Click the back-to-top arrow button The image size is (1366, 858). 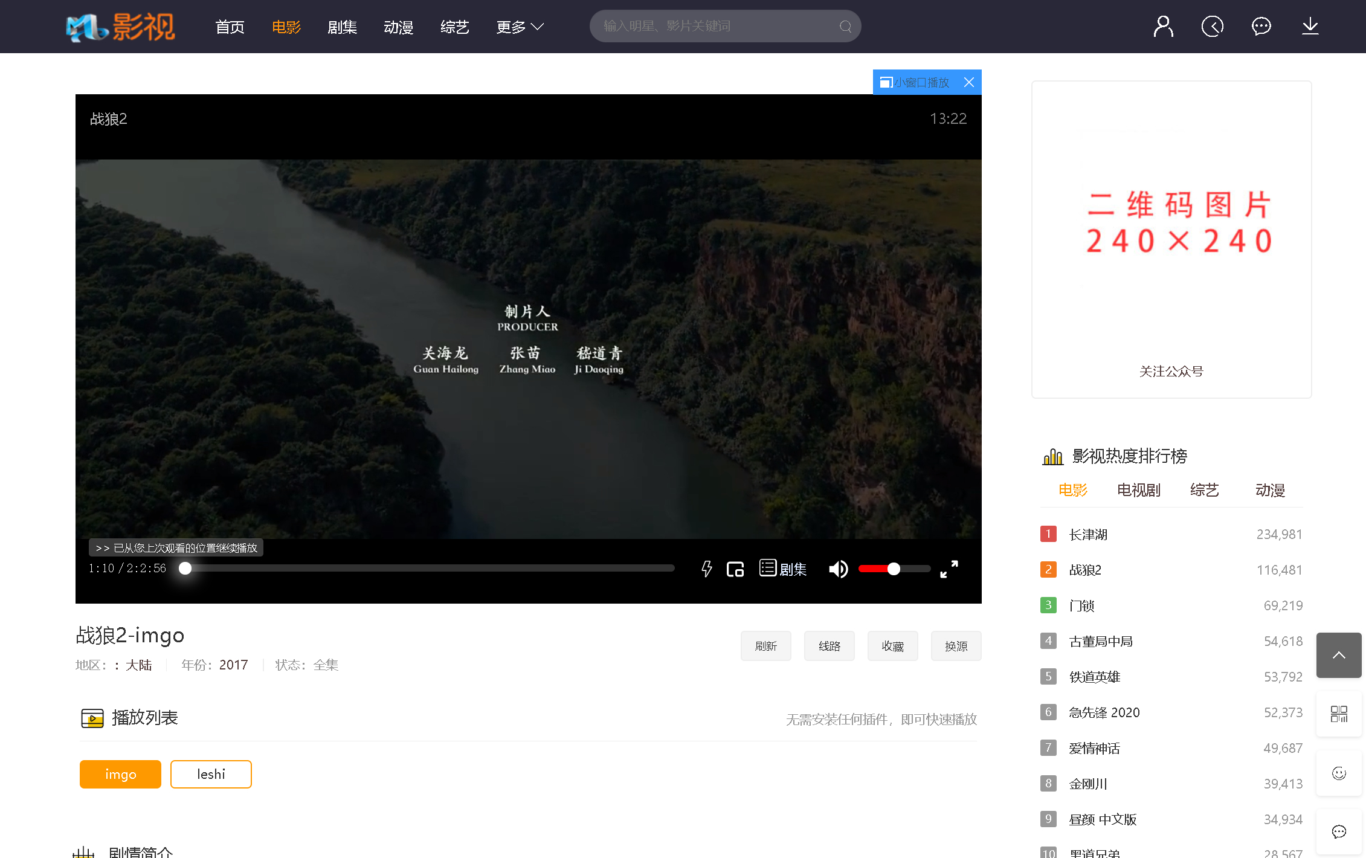point(1339,655)
